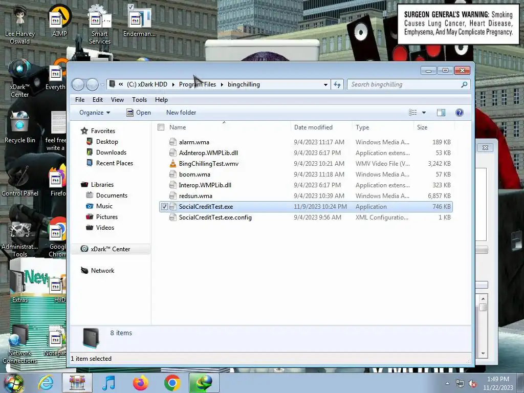Open the Organize dropdown

(95, 113)
